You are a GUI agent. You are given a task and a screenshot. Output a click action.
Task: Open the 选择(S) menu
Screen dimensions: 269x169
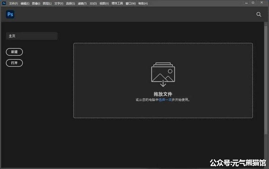coord(70,3)
